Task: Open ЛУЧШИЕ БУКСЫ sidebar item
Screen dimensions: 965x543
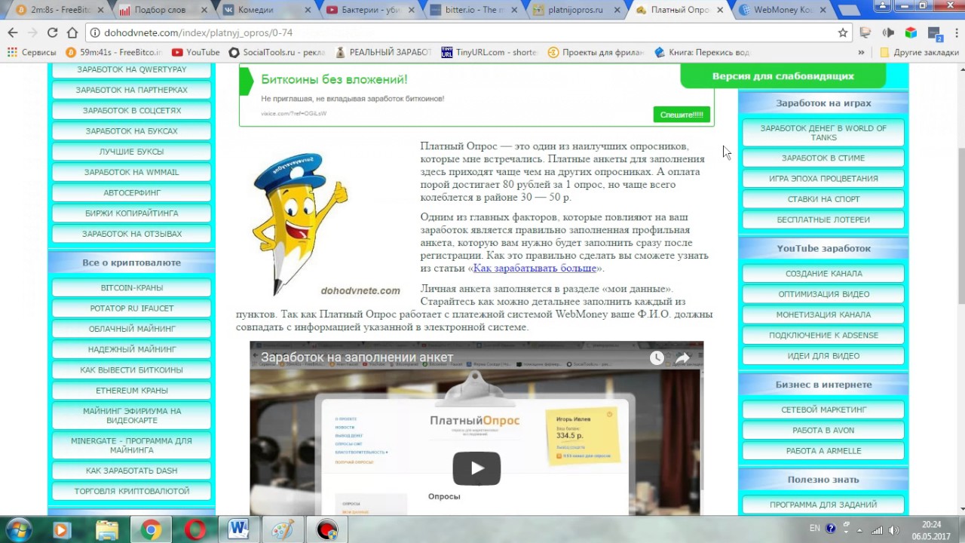Action: (132, 152)
